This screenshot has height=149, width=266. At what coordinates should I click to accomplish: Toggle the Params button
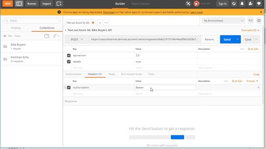(x=209, y=39)
